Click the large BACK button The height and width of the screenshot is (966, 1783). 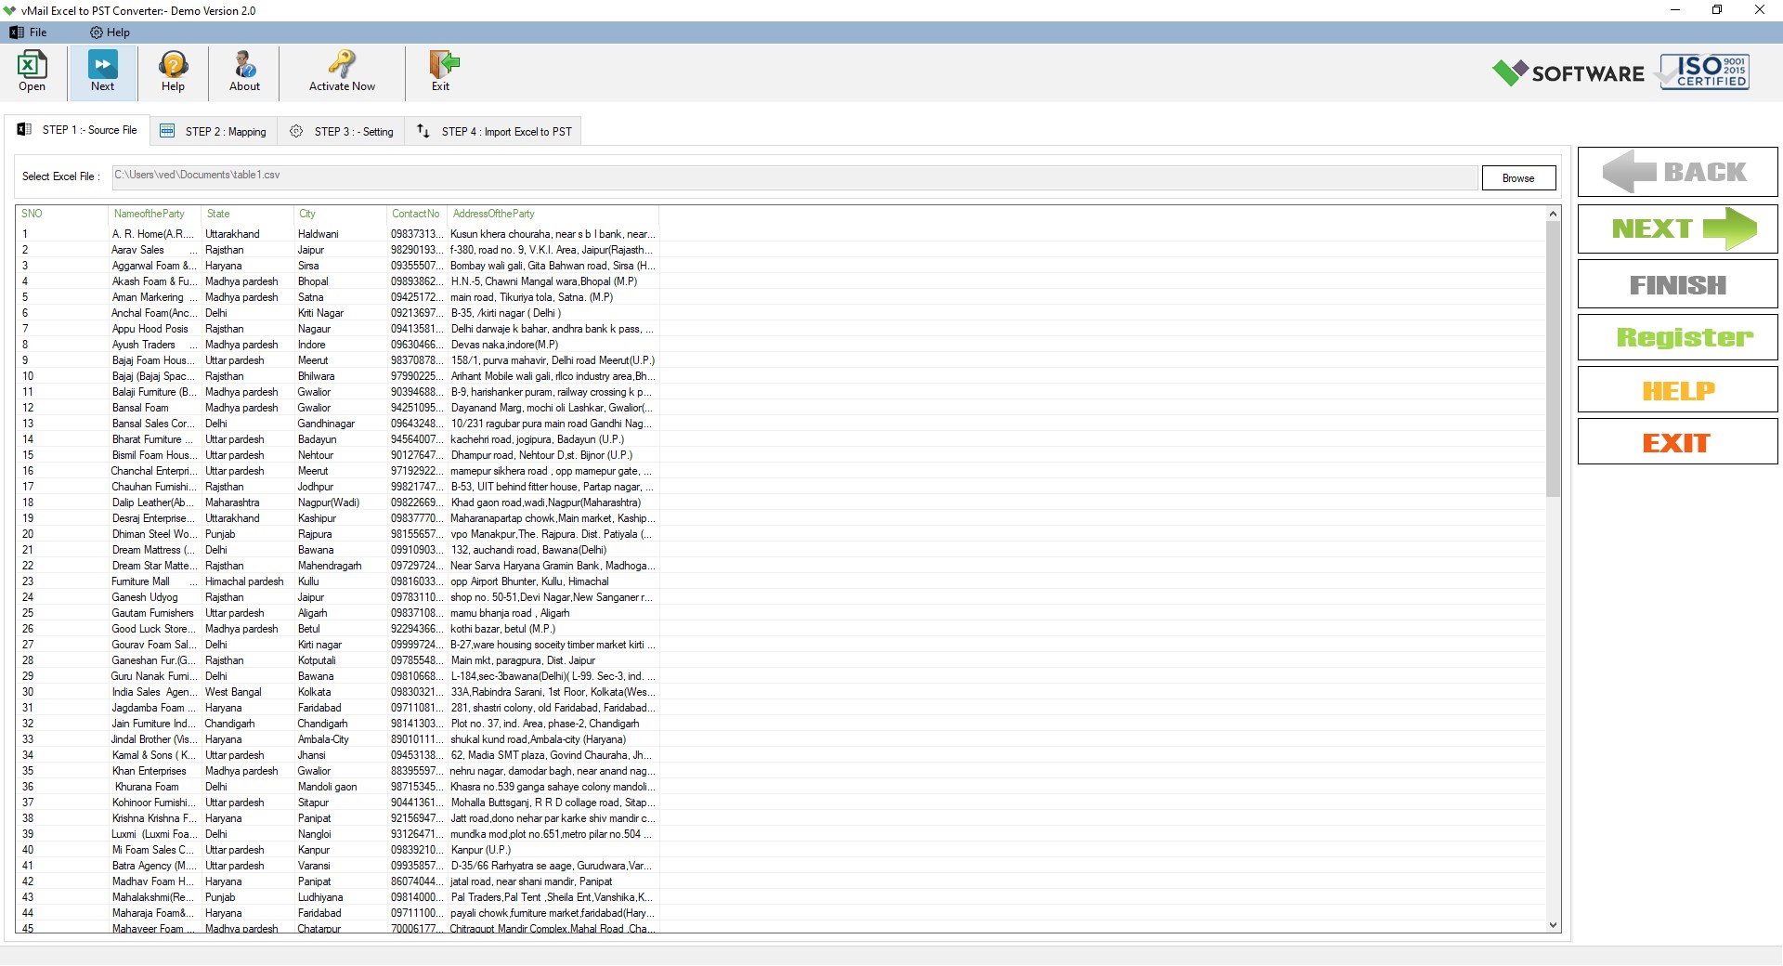coord(1677,172)
